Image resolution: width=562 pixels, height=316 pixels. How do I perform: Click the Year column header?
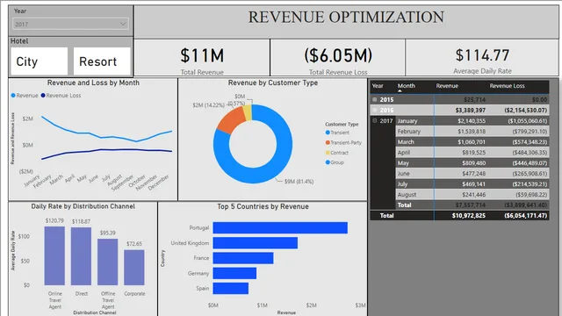click(378, 86)
